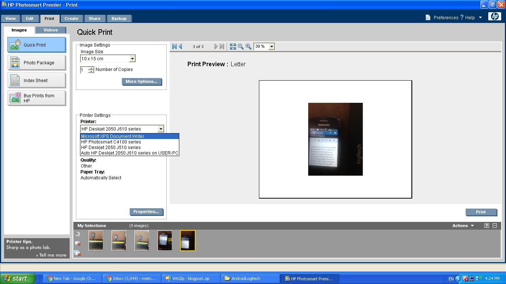Select the highlighted fifth thumbnail

click(188, 240)
